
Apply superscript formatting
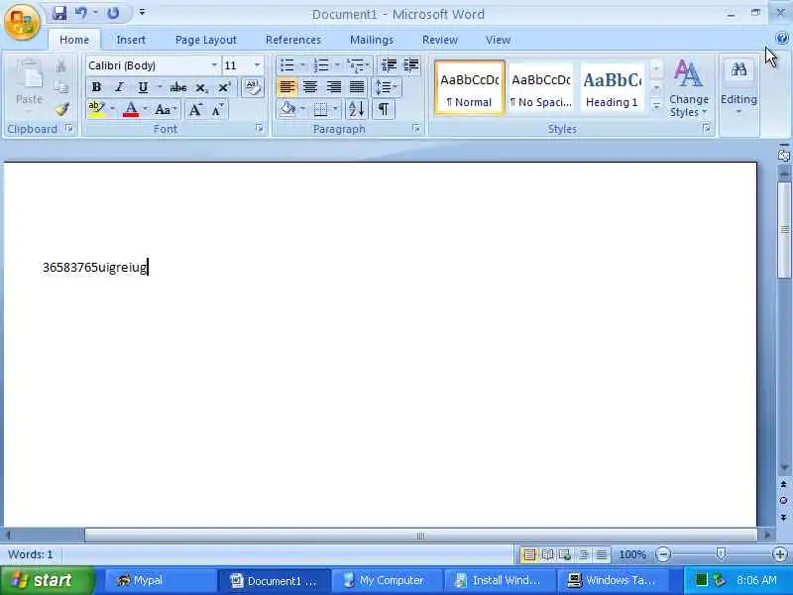(x=224, y=88)
